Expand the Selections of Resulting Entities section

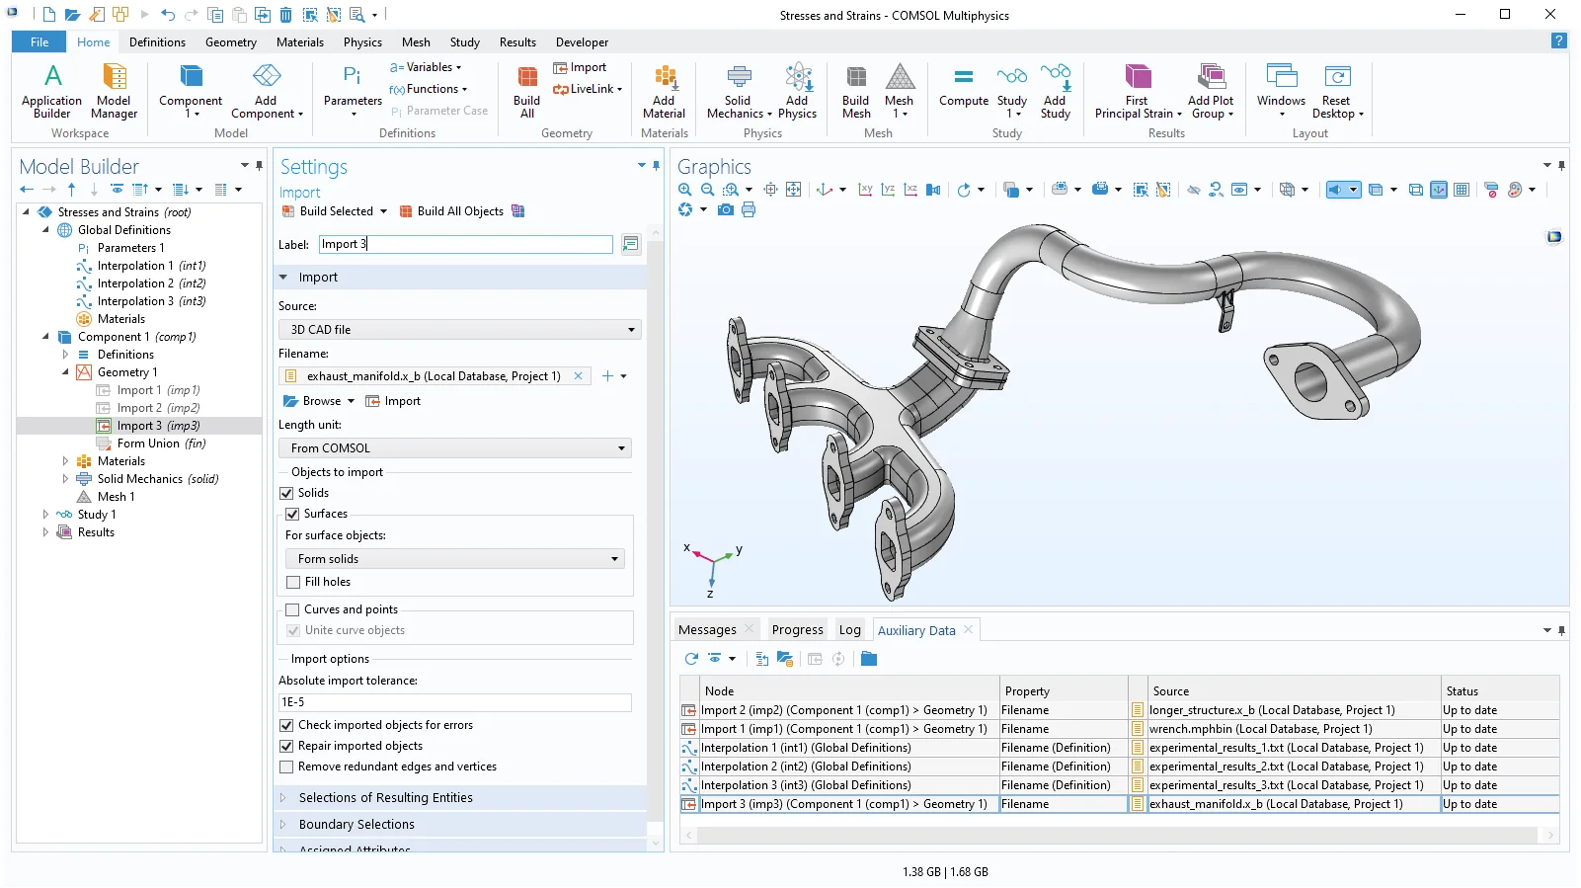pyautogui.click(x=385, y=798)
